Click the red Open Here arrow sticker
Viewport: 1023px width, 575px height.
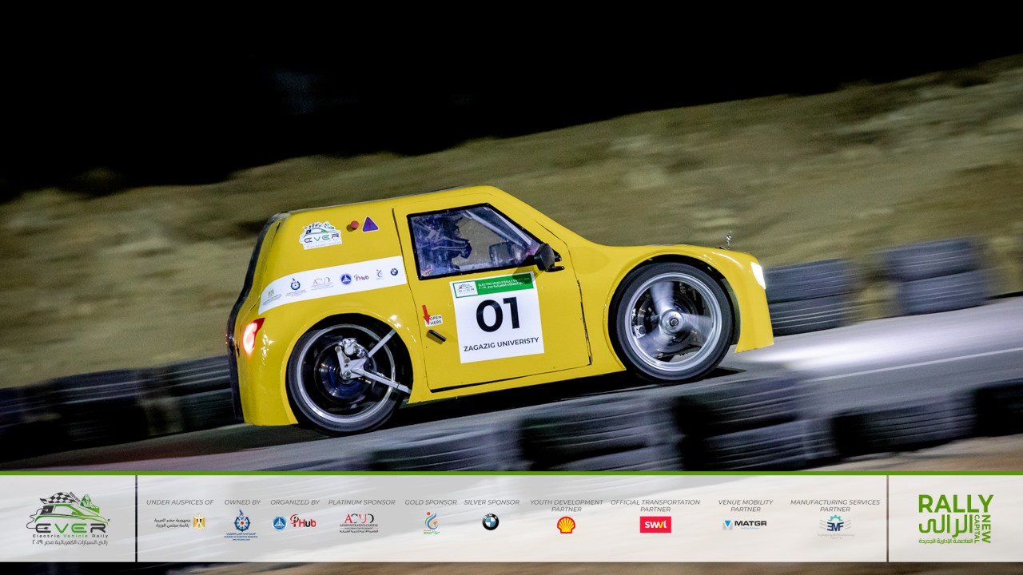pos(432,316)
